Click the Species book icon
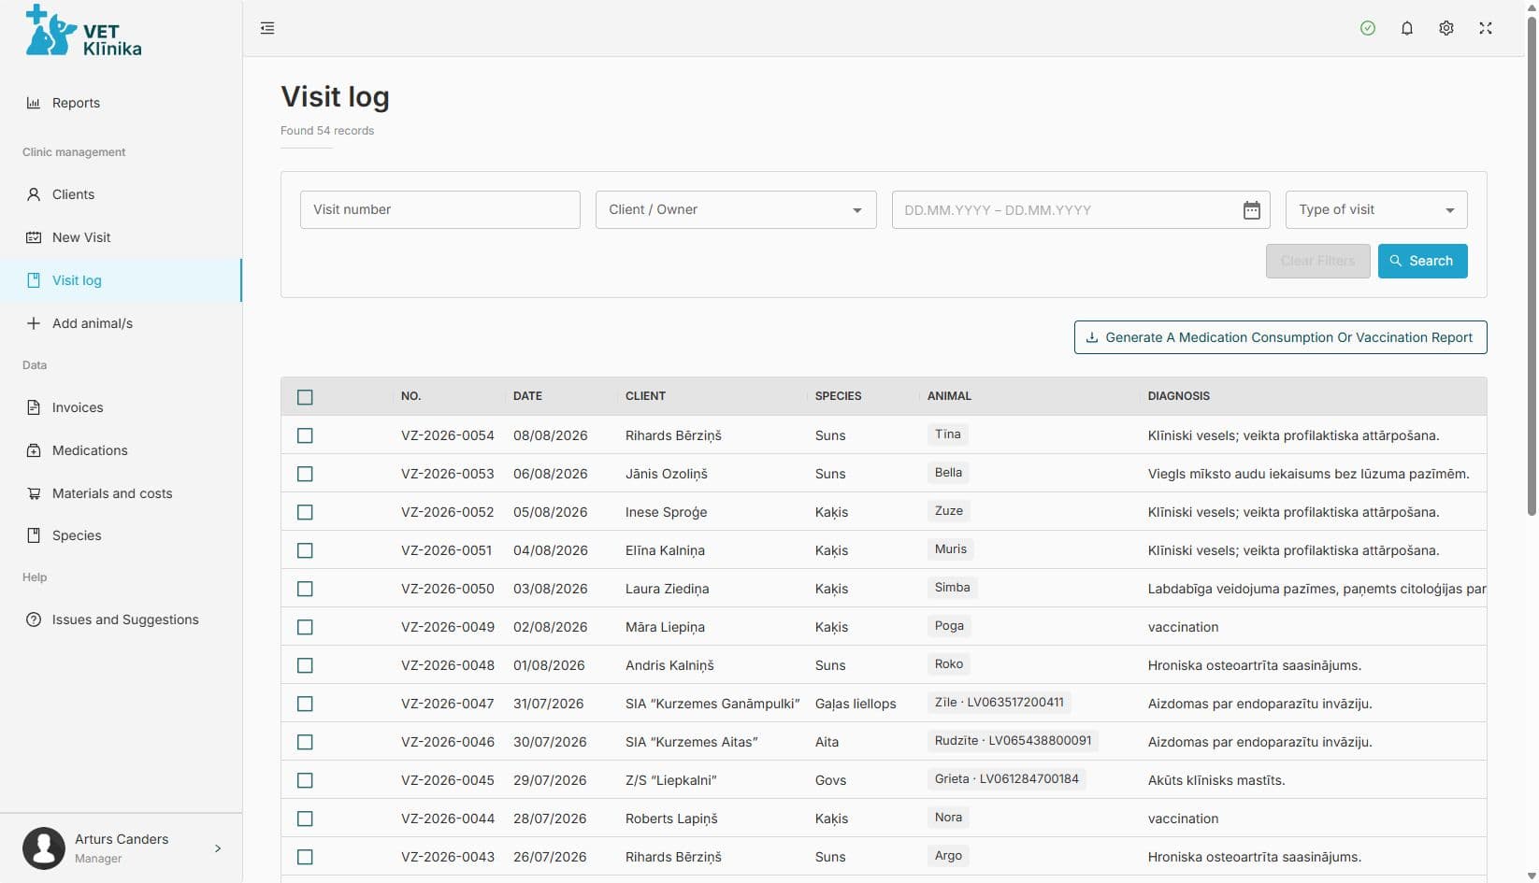This screenshot has width=1539, height=883. tap(34, 535)
